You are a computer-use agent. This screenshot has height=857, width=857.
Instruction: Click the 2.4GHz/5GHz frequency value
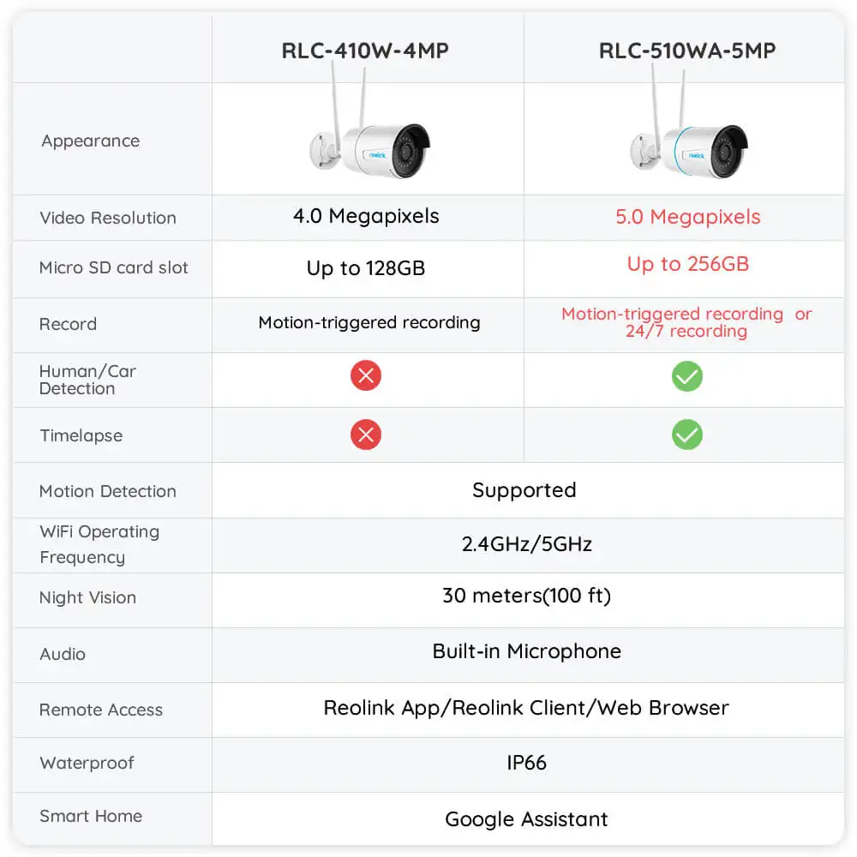(526, 543)
